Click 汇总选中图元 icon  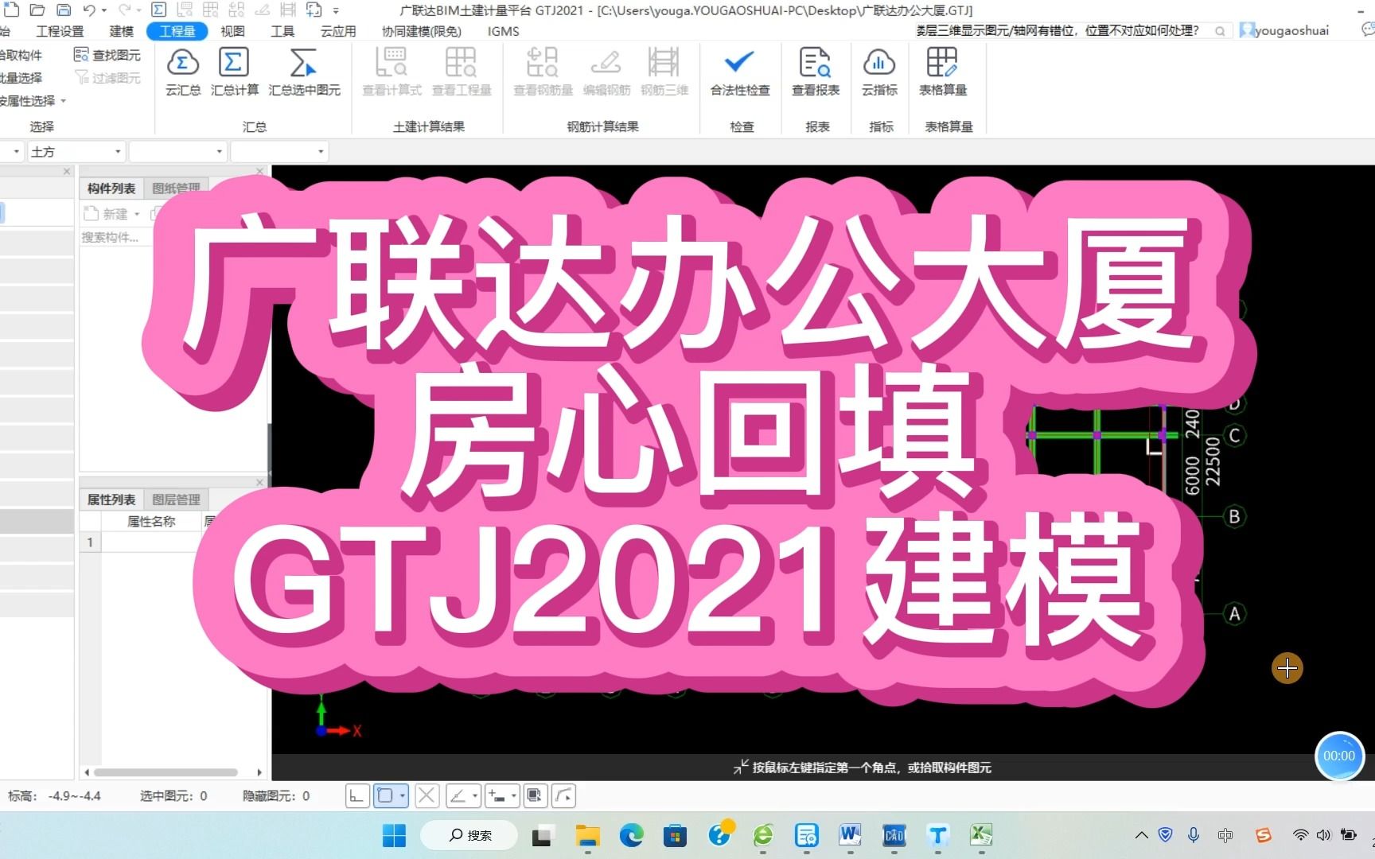click(x=304, y=72)
